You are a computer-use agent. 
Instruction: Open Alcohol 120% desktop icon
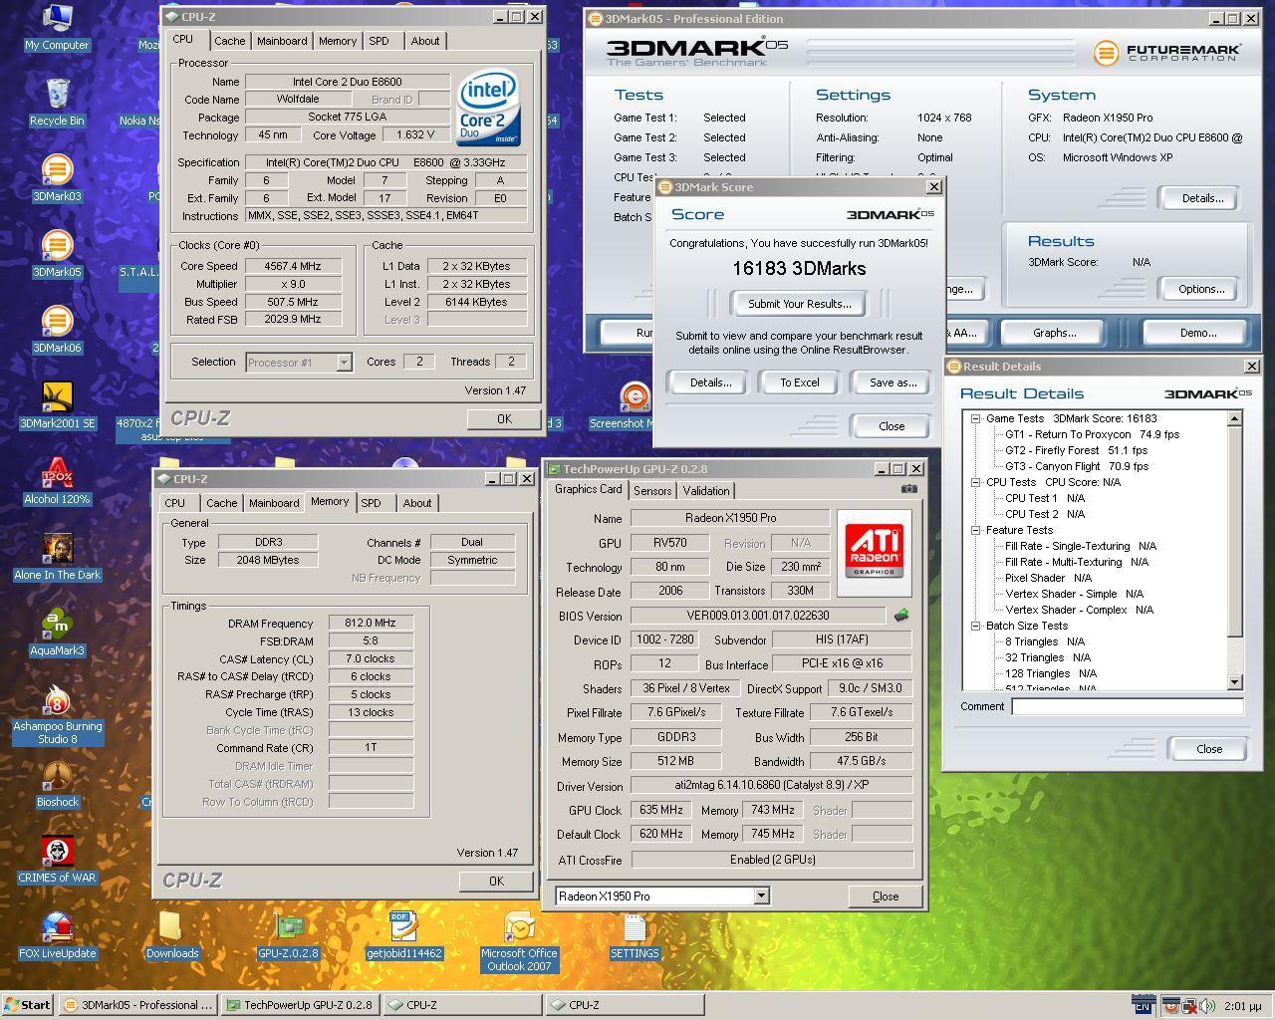(x=57, y=481)
